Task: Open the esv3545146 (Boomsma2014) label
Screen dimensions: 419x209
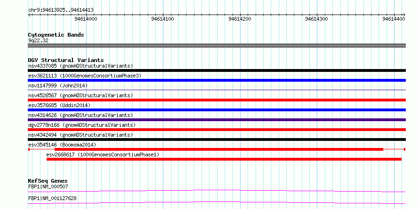Action: (62, 145)
